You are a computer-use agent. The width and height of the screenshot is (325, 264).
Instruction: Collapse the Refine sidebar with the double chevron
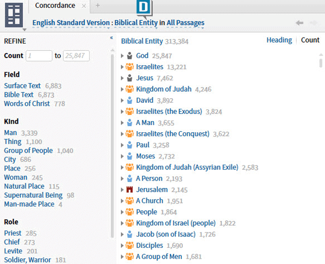click(x=112, y=38)
